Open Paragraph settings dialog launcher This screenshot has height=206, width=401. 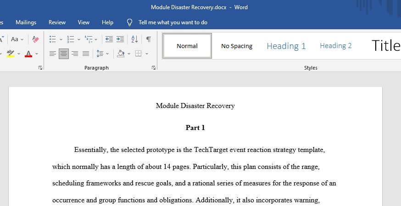tap(153, 68)
